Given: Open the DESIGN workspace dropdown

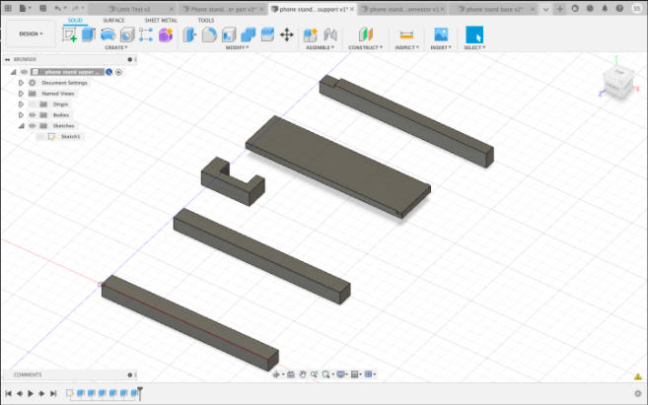Looking at the screenshot, I should tap(31, 34).
